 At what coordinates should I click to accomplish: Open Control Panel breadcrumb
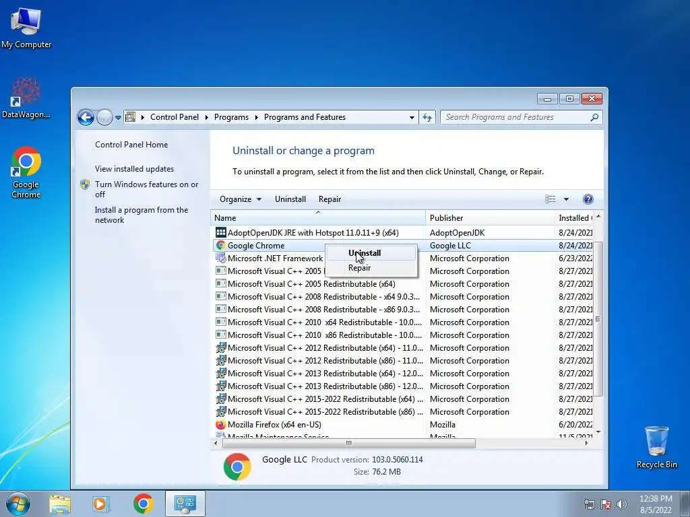pyautogui.click(x=175, y=117)
